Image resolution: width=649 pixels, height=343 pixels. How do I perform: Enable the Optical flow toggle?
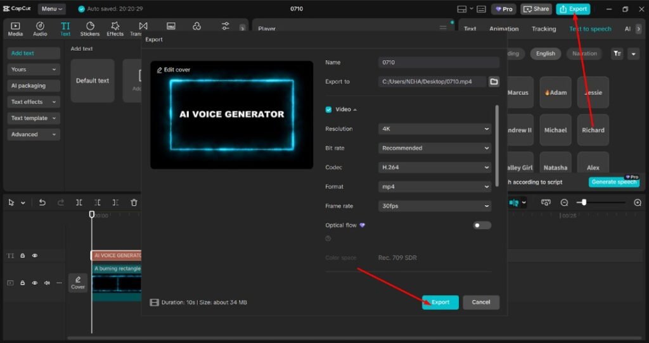pyautogui.click(x=482, y=225)
